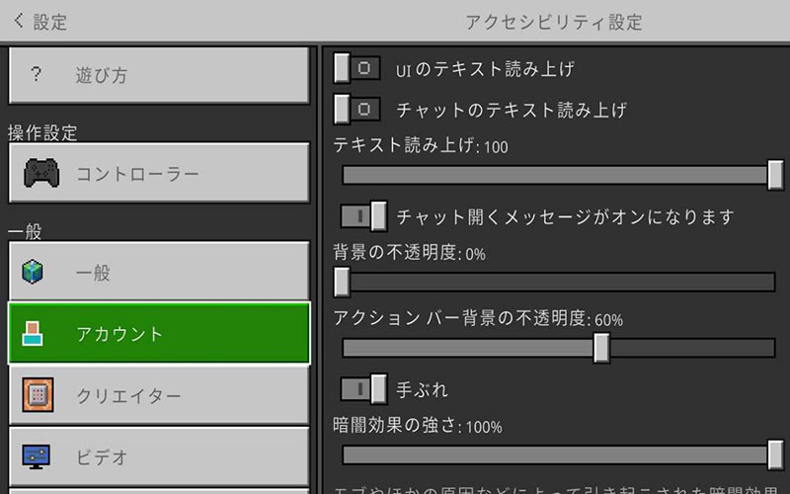Click the 暗闇効果の強さ slider track
This screenshot has height=494, width=790.
(x=553, y=455)
